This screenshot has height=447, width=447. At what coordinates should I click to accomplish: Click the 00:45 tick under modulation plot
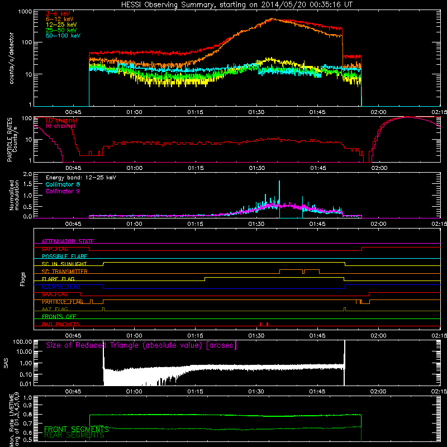coord(73,224)
